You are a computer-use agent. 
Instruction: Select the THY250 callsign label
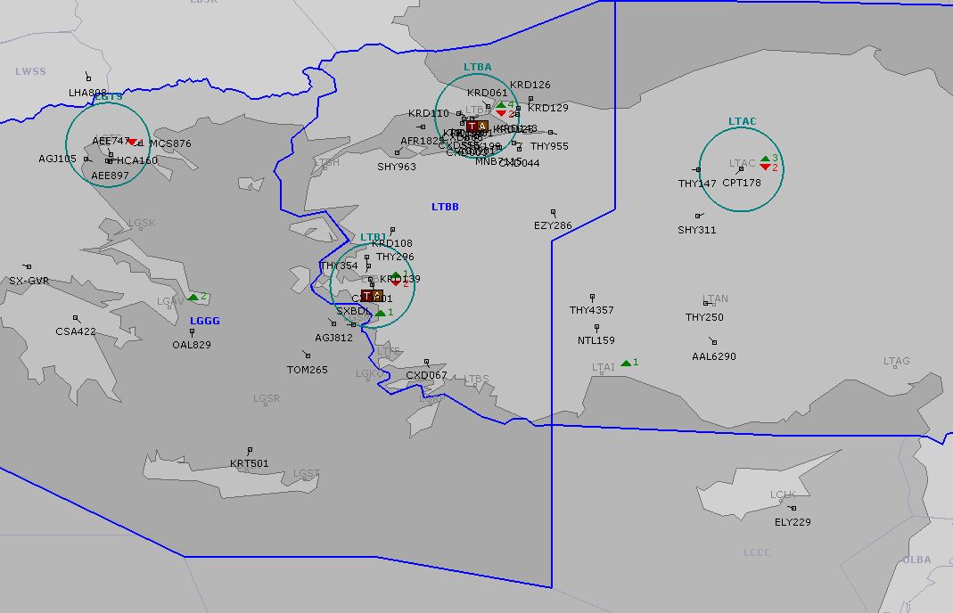704,317
